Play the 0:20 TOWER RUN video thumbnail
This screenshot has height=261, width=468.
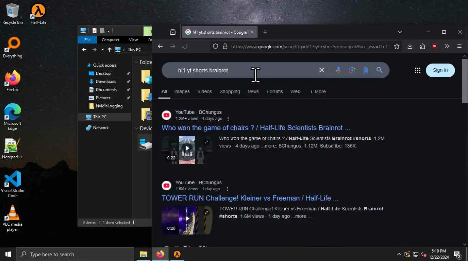tap(187, 221)
